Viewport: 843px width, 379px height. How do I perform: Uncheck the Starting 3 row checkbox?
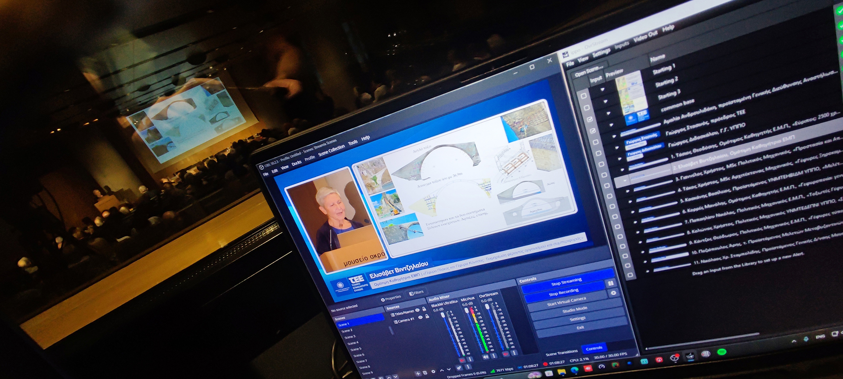click(590, 119)
